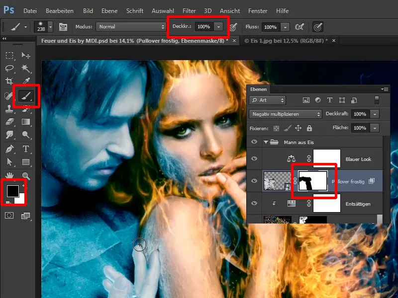The image size is (398, 298).
Task: Filter layers by shape layer icon
Action: tap(342, 100)
